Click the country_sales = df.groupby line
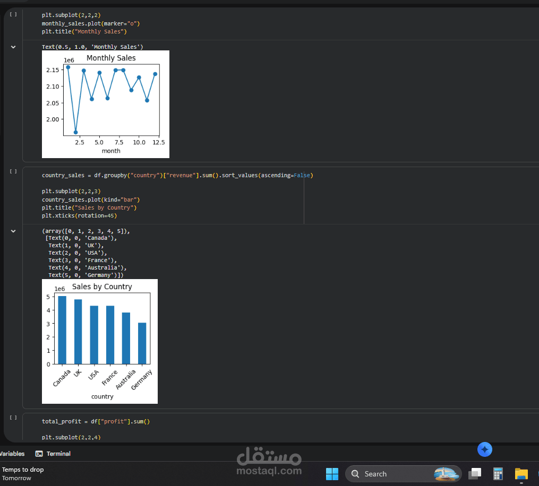 [x=177, y=175]
